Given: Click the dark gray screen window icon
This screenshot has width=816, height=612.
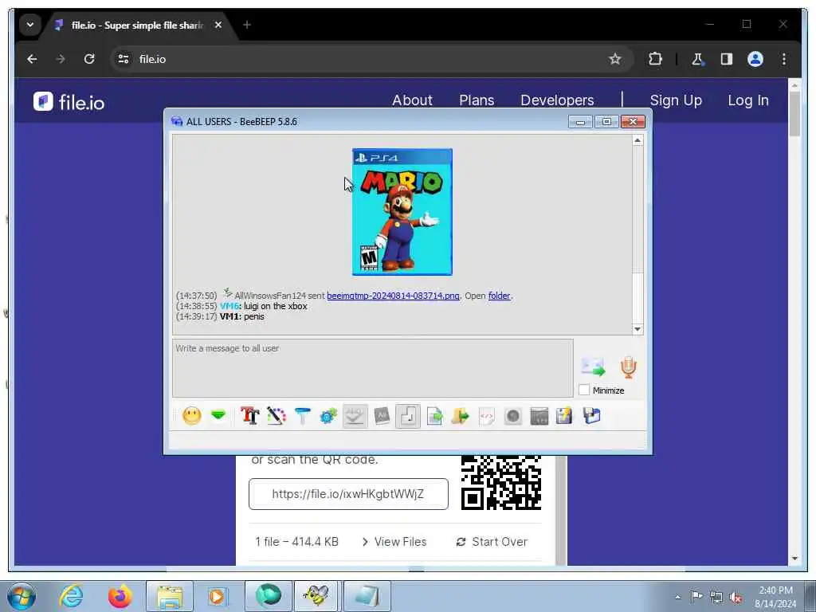Looking at the screenshot, I should pyautogui.click(x=539, y=416).
